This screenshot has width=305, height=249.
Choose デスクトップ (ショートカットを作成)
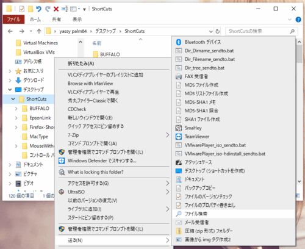coord(234,171)
